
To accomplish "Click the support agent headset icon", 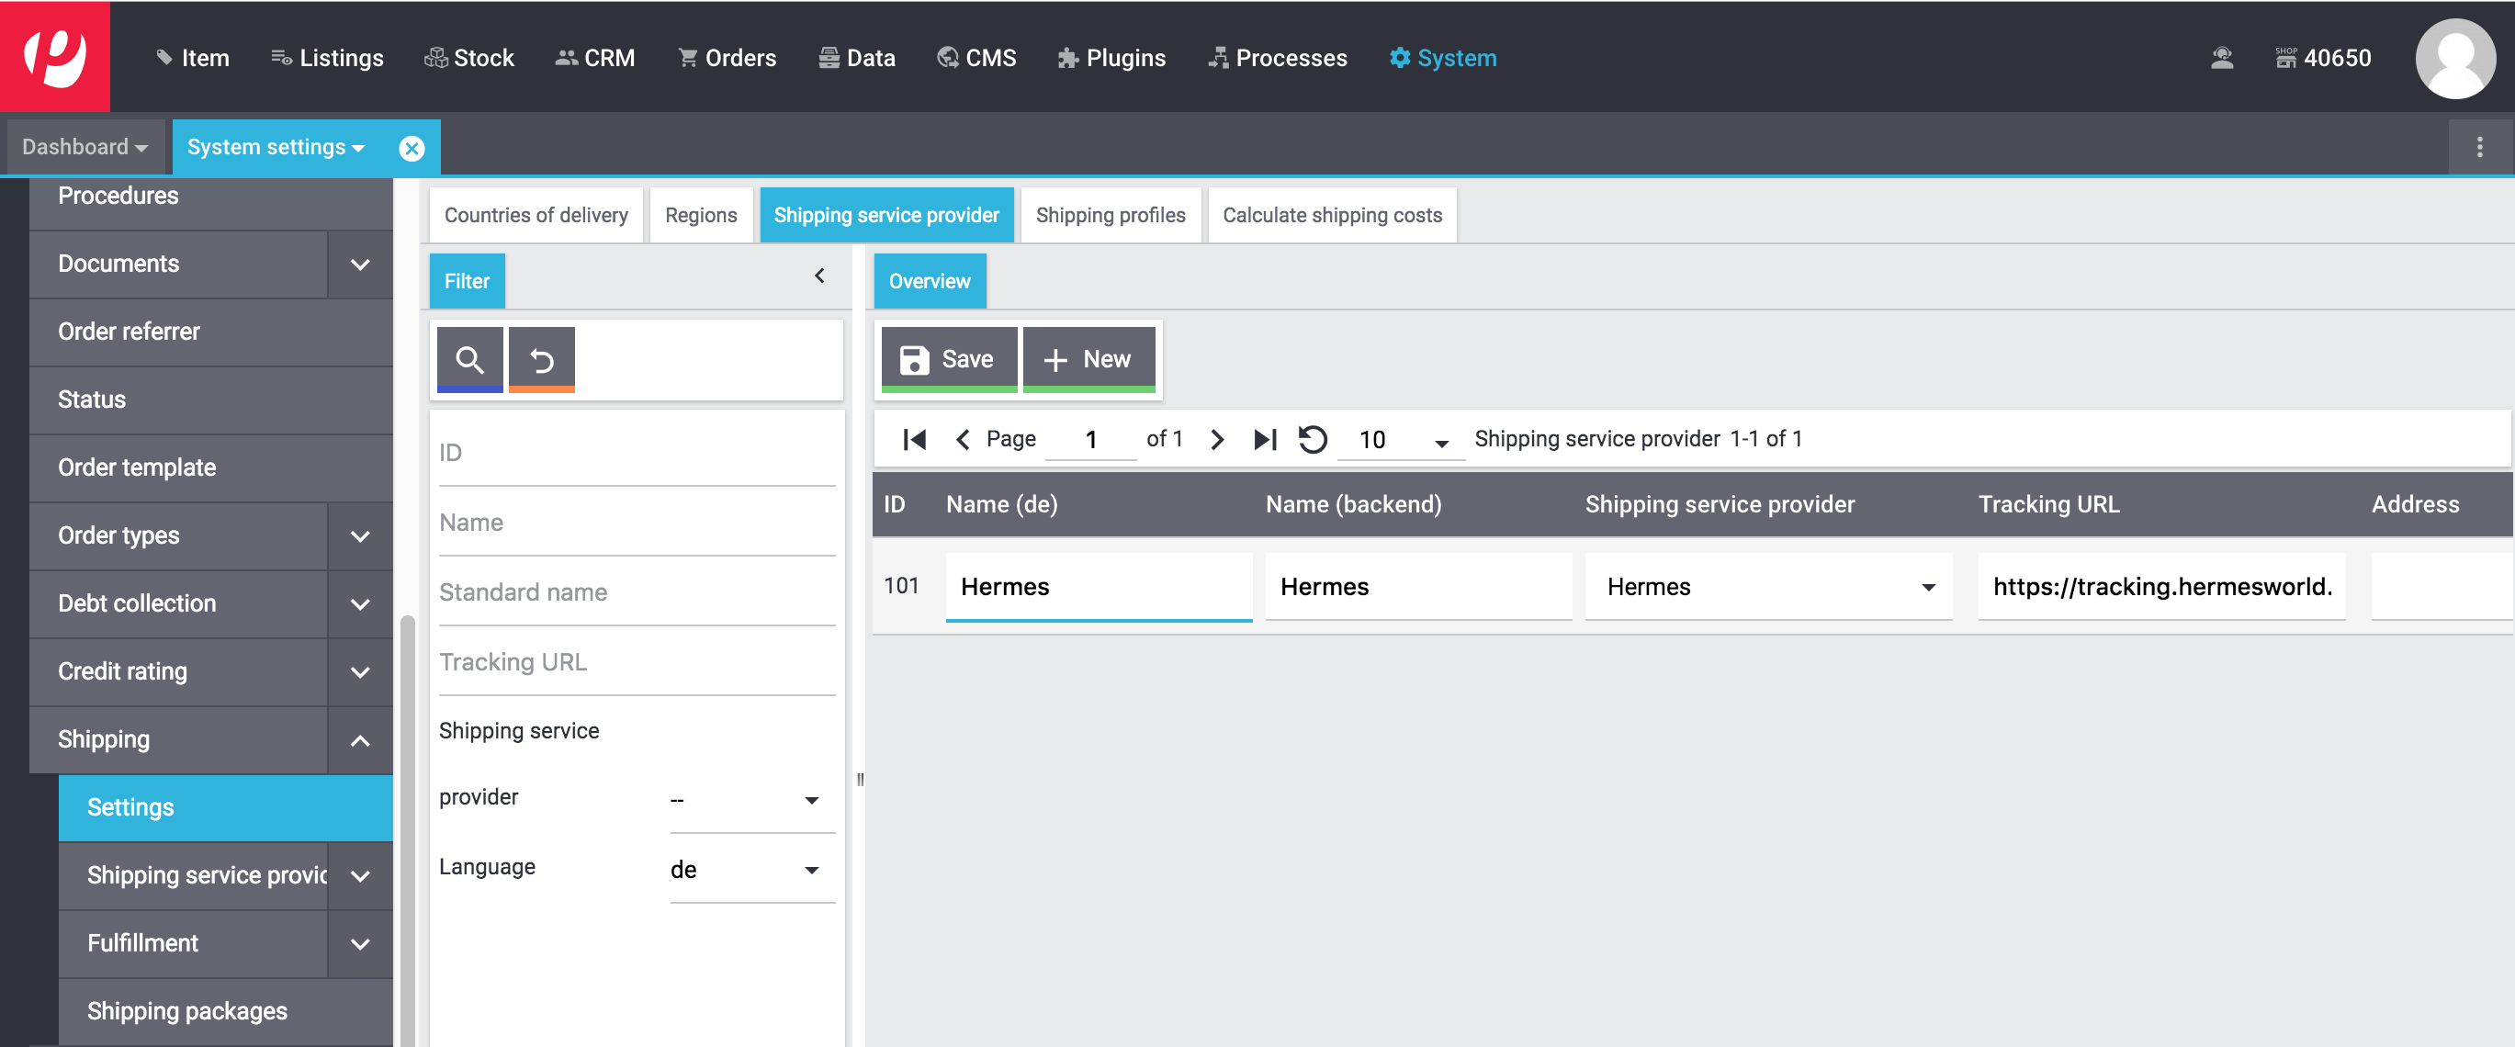I will [2222, 59].
